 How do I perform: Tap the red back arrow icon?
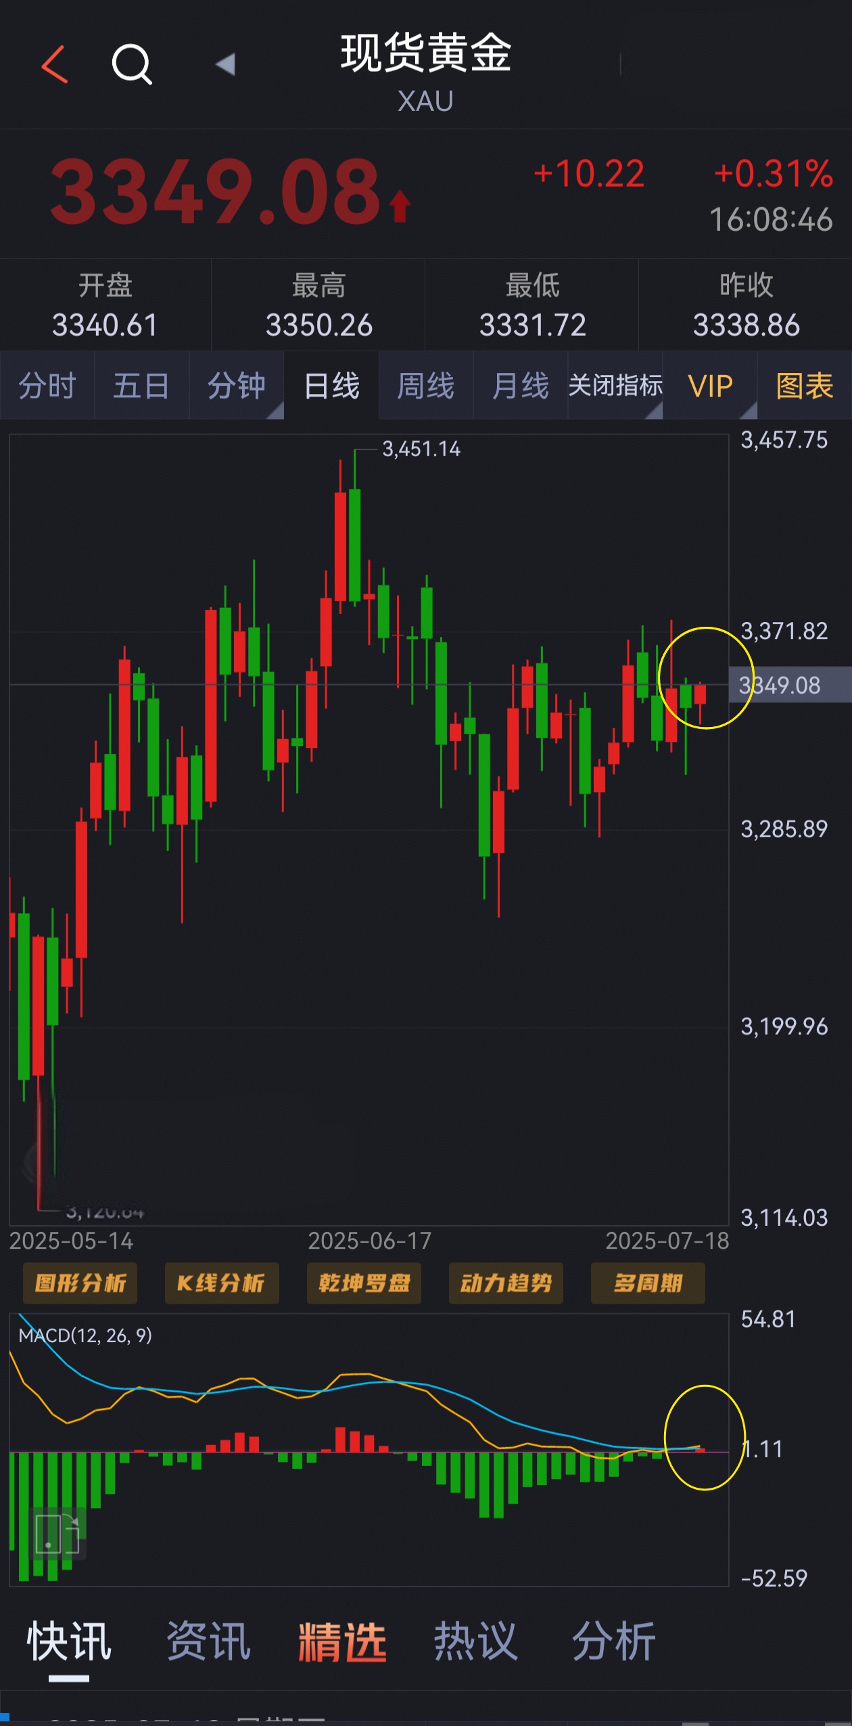[x=55, y=65]
